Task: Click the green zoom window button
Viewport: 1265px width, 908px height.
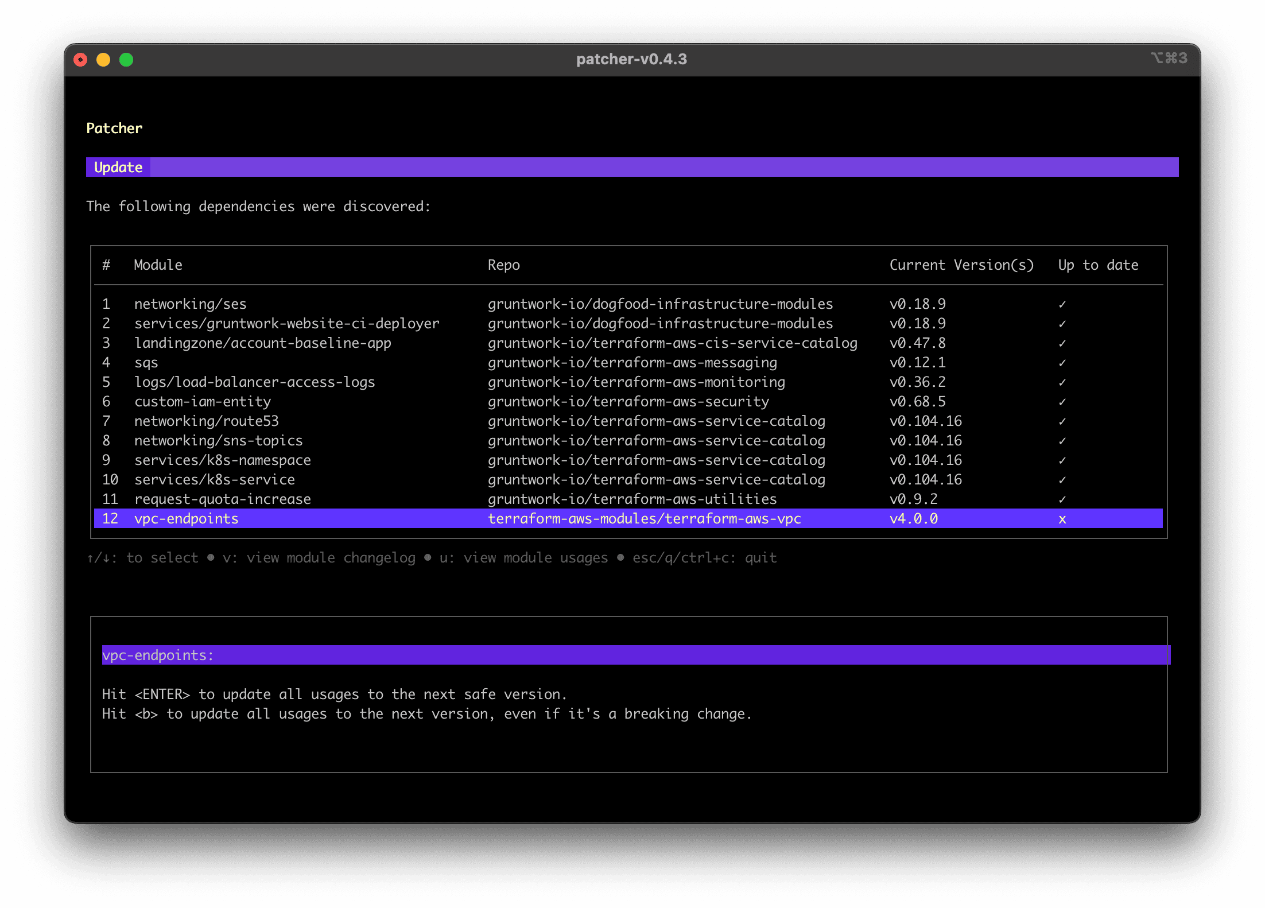Action: pos(126,60)
